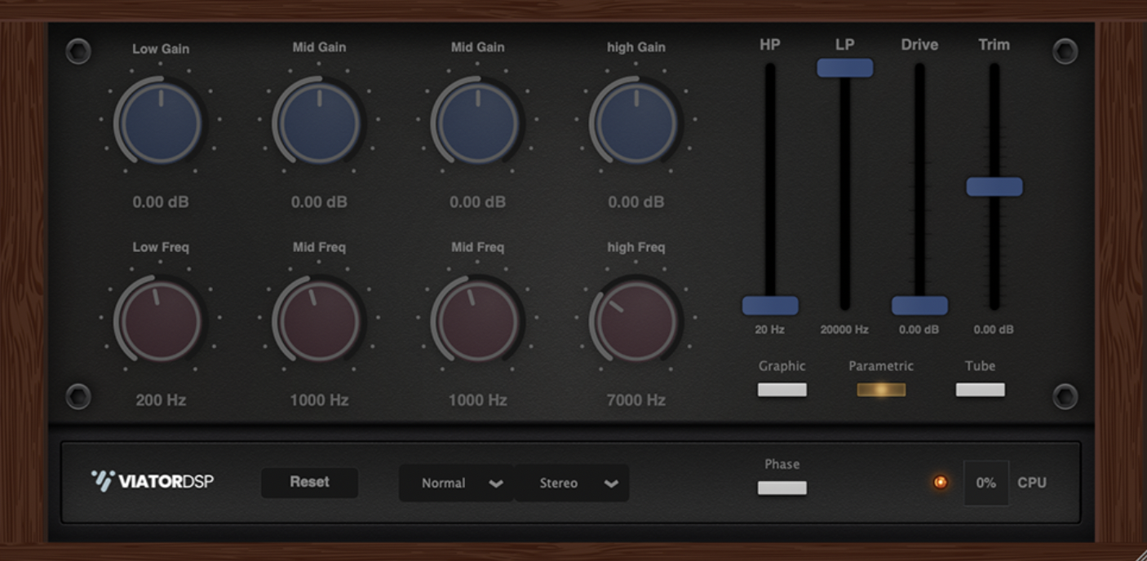Click the Trim slider handle

pos(994,187)
